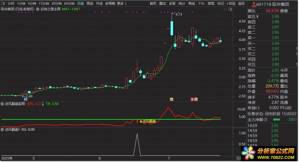Click the TX: 3.50 indicator value

click(x=52, y=104)
